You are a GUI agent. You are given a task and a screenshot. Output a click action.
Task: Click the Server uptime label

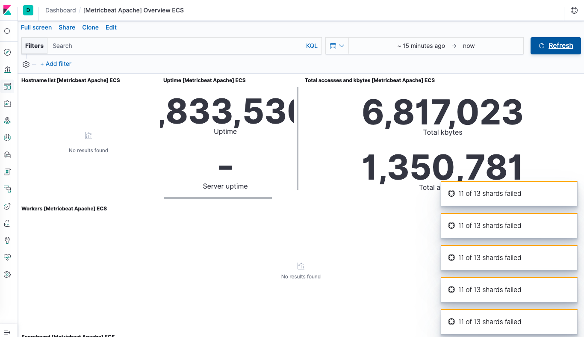coord(225,186)
